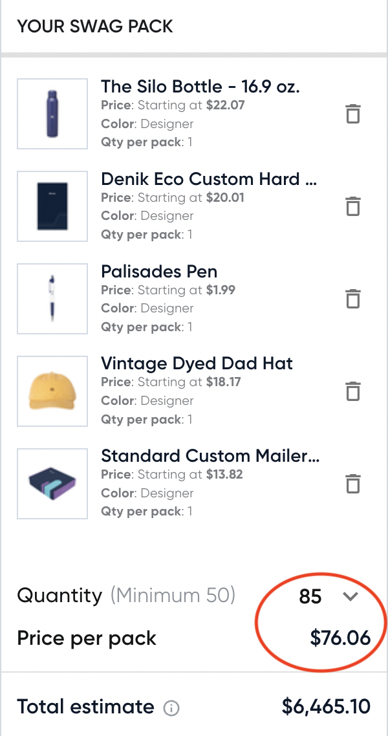Screen dimensions: 388x736
Task: Select the pen thumbnail picture
Action: pyautogui.click(x=52, y=299)
